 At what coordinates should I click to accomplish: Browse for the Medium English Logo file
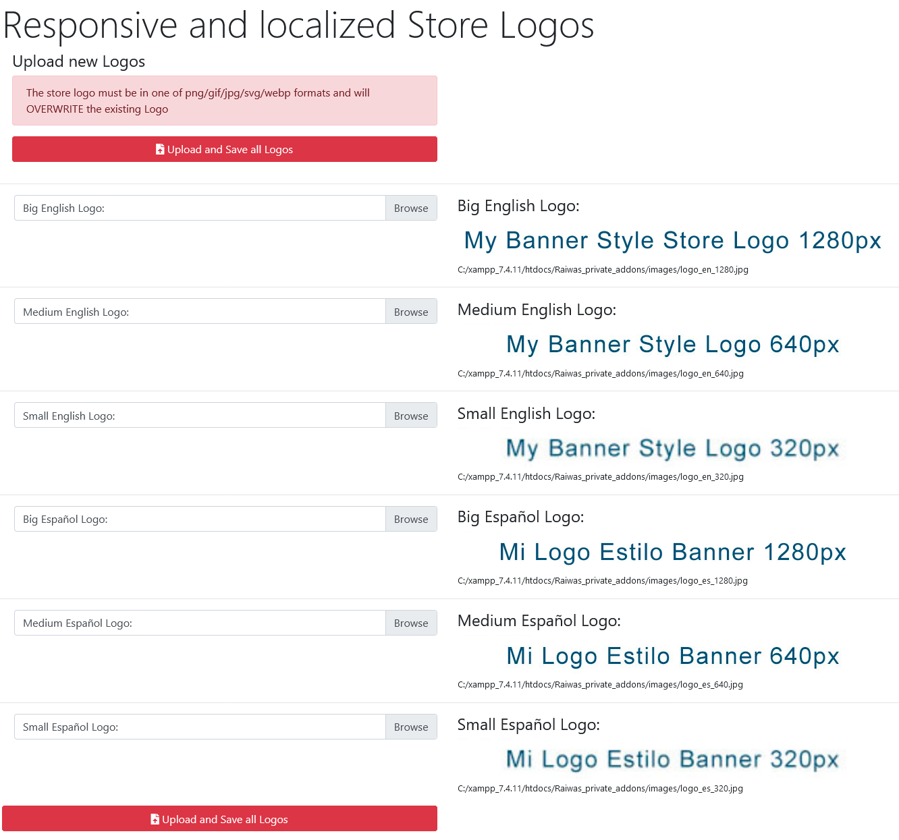coord(411,312)
